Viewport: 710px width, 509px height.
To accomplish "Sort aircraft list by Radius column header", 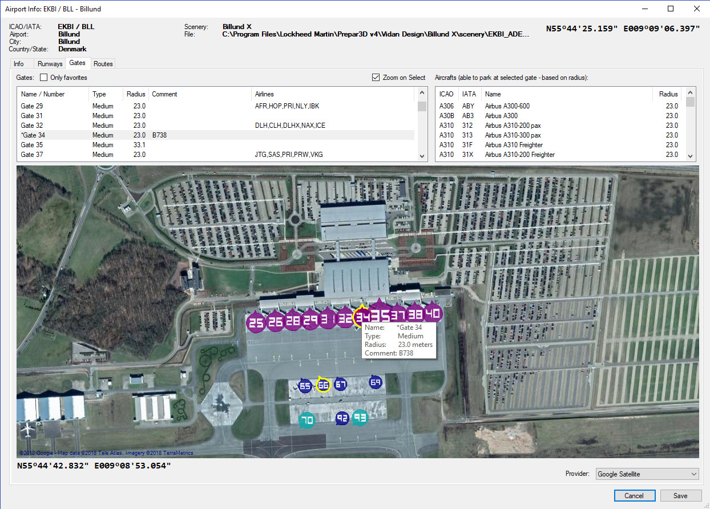I will point(667,94).
